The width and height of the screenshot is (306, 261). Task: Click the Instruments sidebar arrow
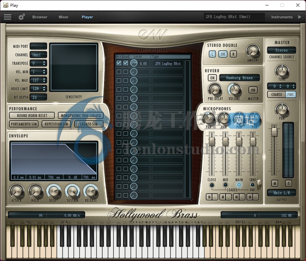(300, 17)
